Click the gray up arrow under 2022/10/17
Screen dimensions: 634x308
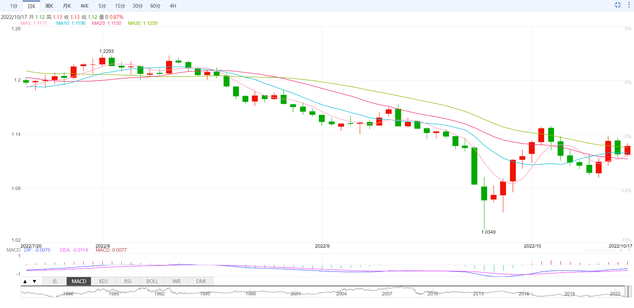[621, 250]
